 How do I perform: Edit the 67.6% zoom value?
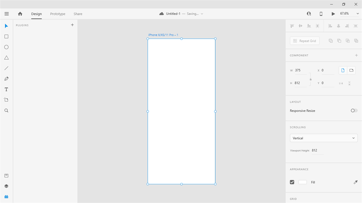point(344,14)
